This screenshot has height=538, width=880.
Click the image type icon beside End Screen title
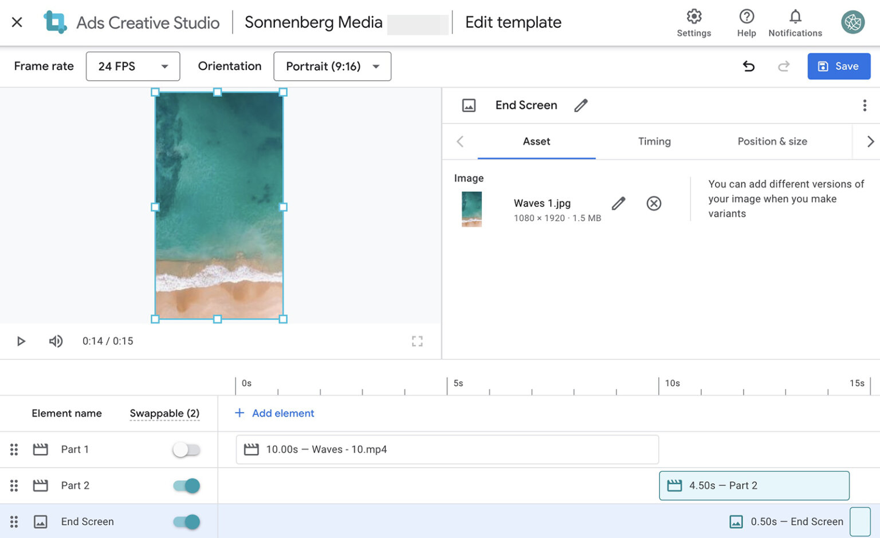point(469,105)
